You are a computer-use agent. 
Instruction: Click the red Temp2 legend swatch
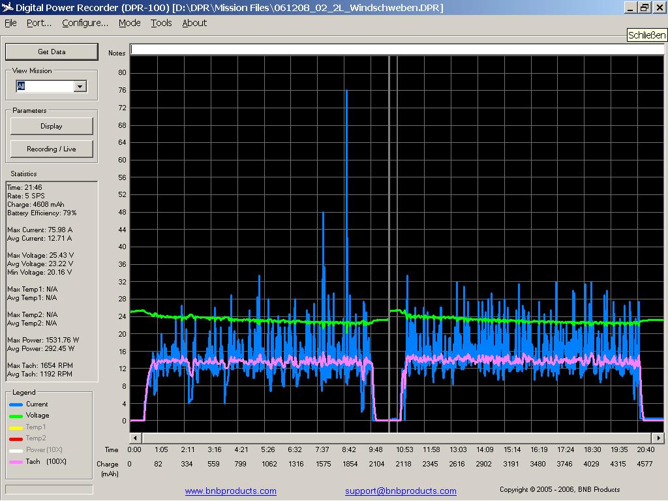[16, 439]
